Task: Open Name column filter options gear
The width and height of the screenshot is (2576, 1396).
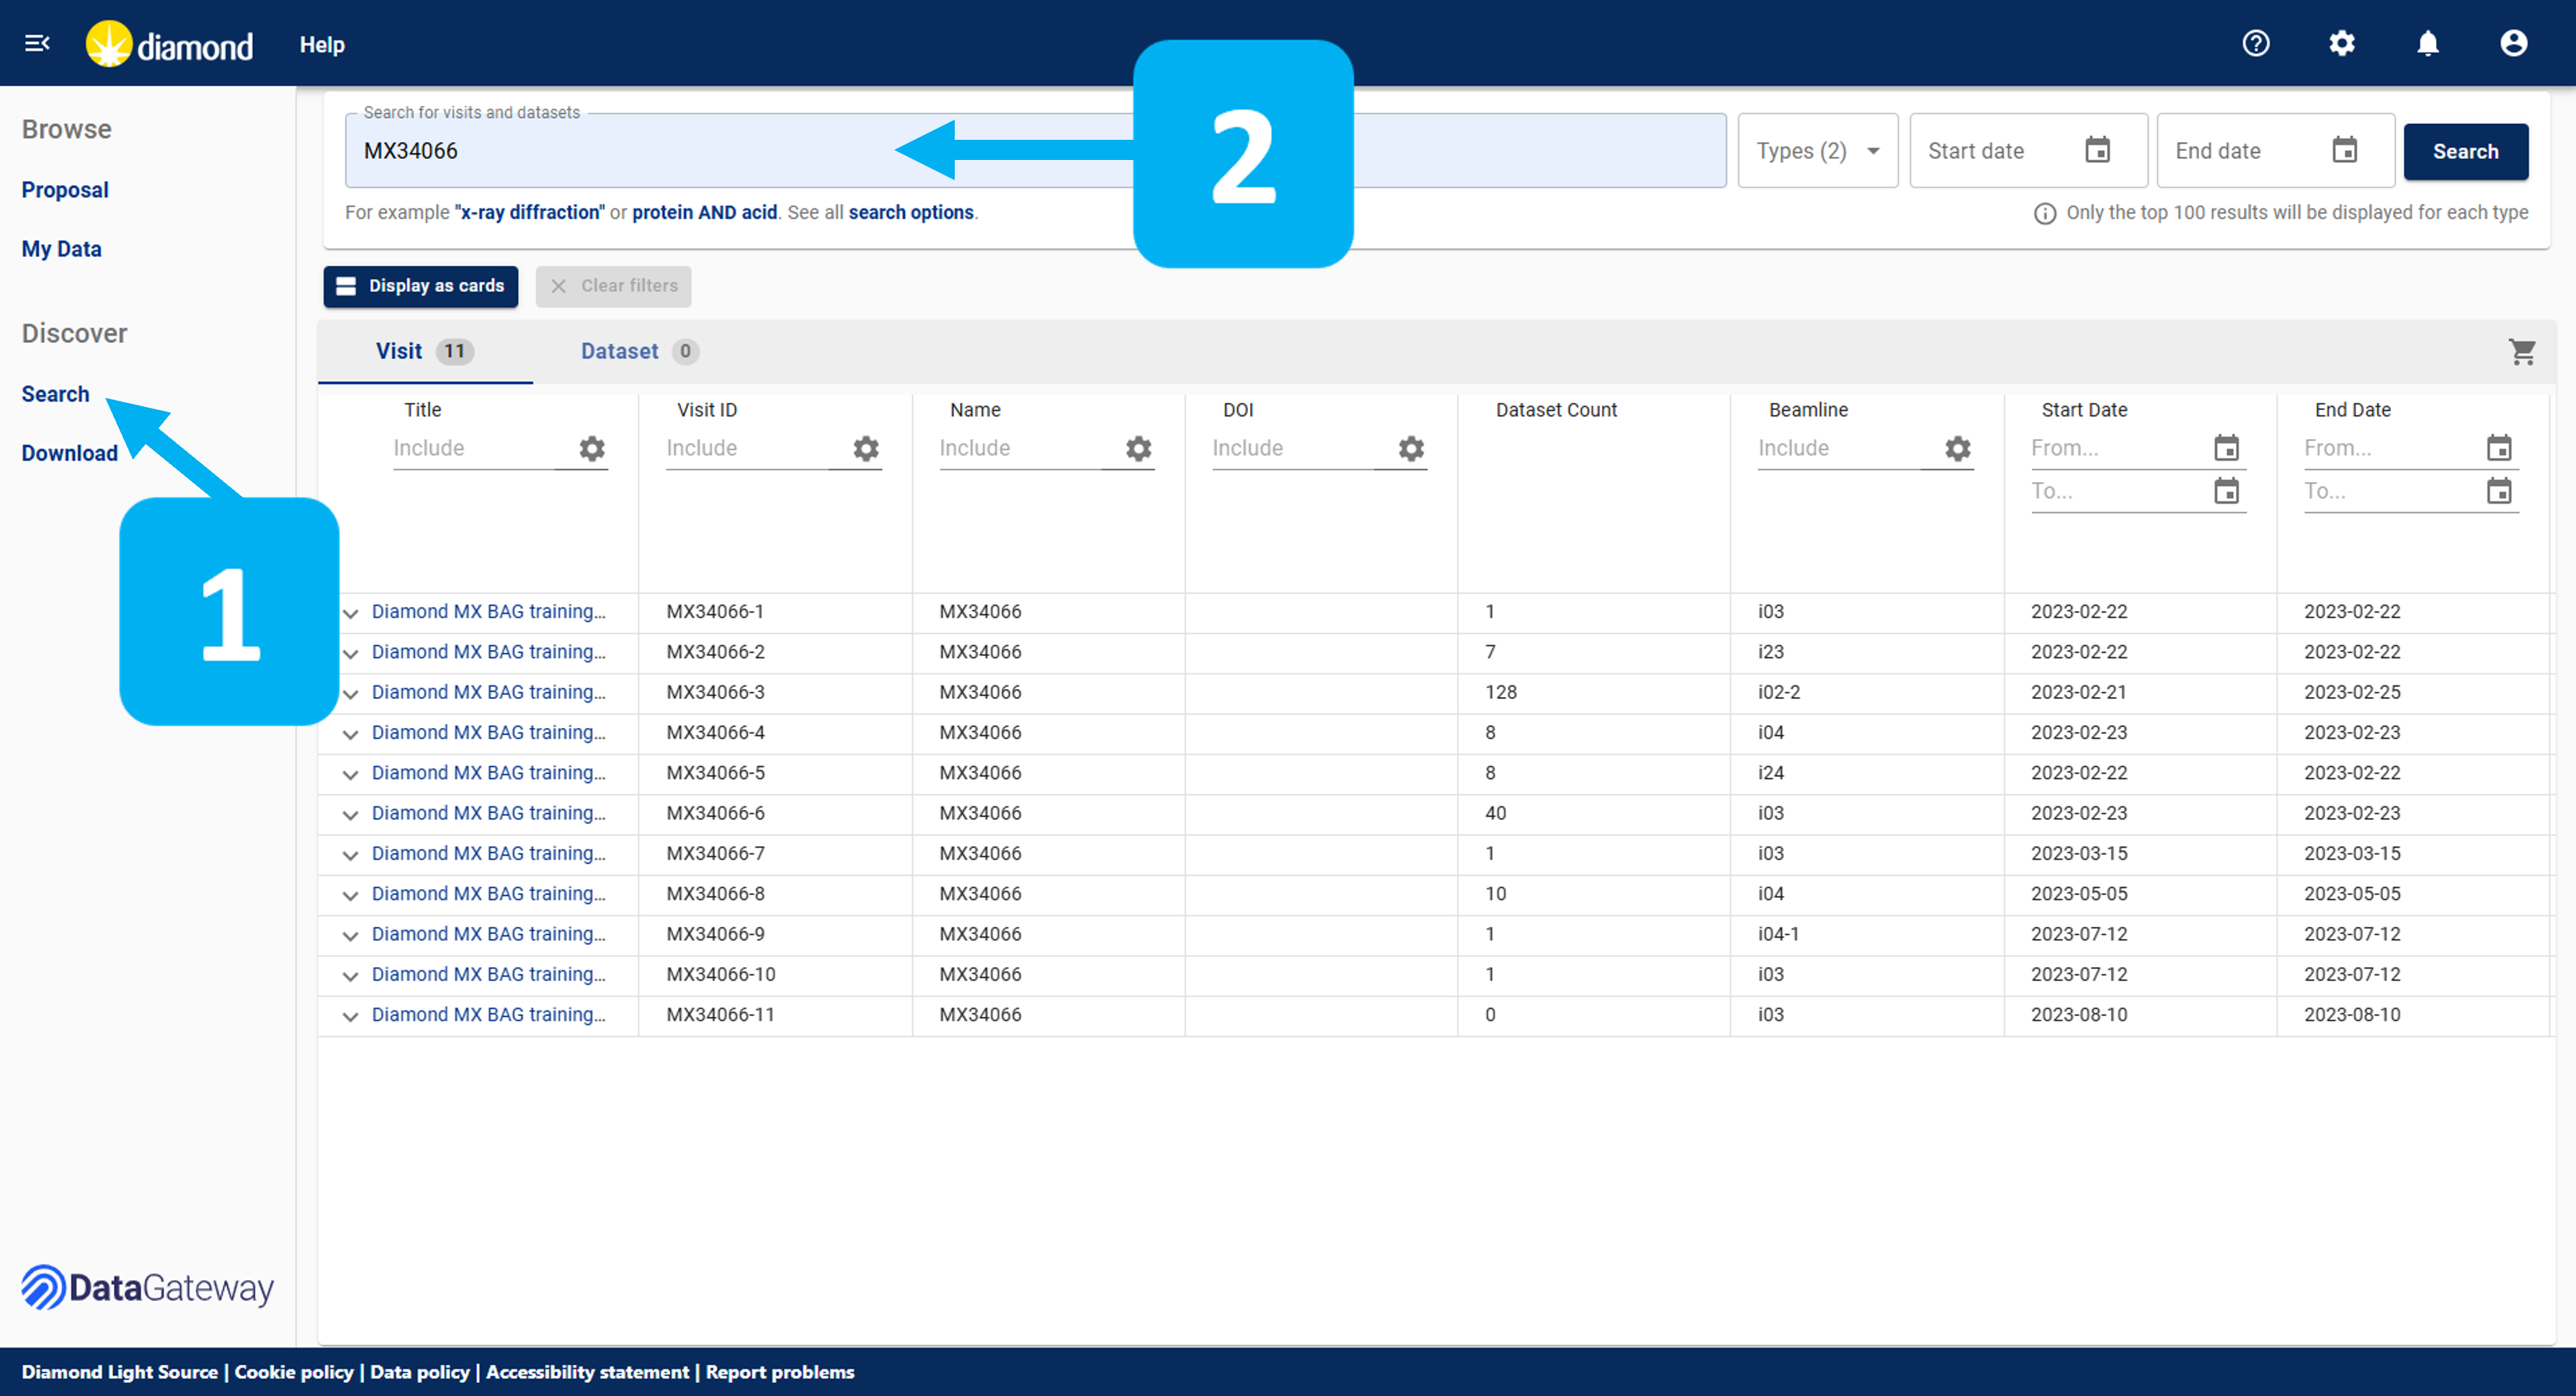Action: point(1139,449)
